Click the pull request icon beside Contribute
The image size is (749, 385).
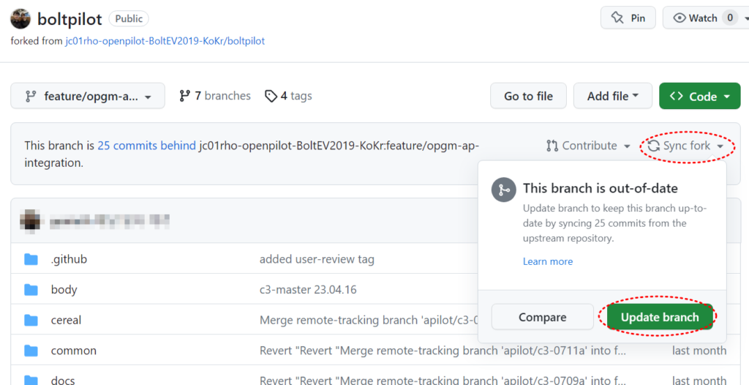552,146
